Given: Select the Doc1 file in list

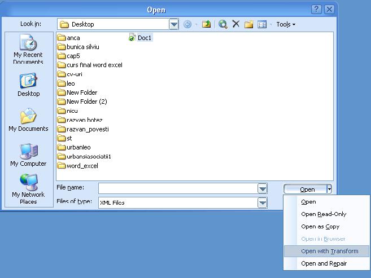Looking at the screenshot, I should [144, 38].
